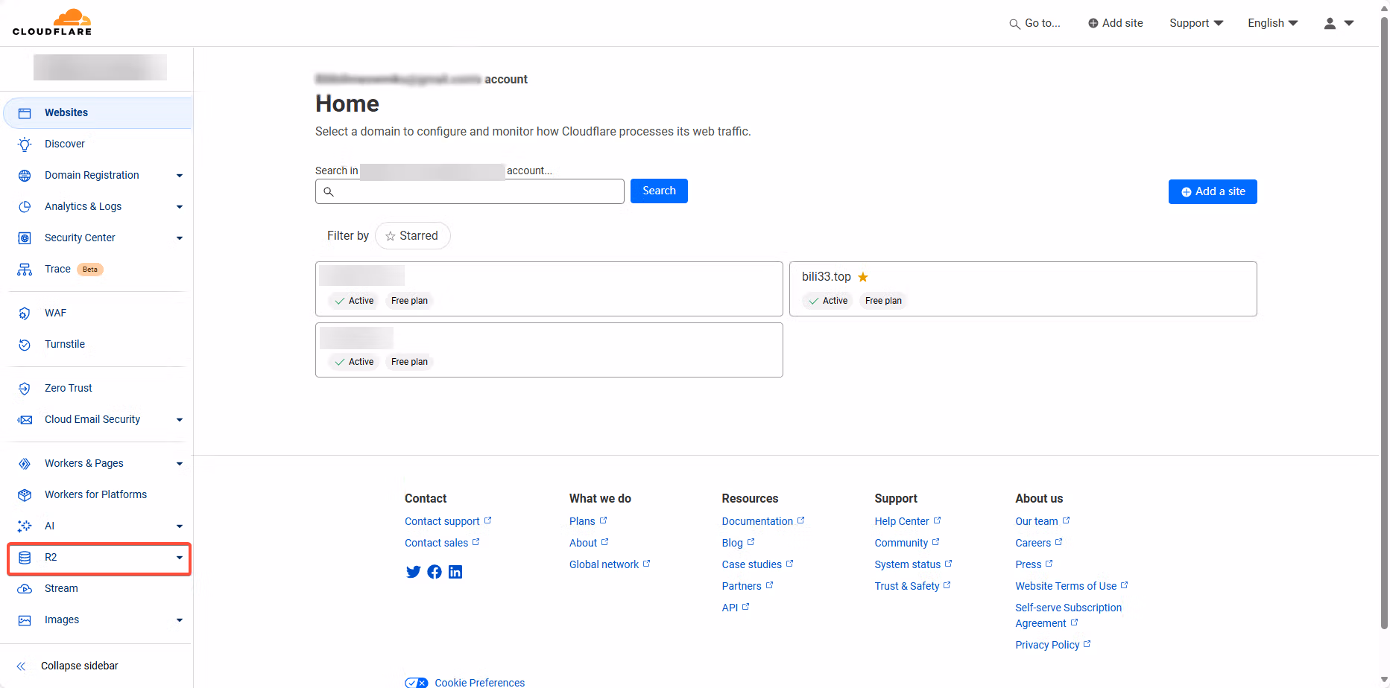Expand the R2 submenu arrow
This screenshot has width=1390, height=688.
[x=180, y=558]
